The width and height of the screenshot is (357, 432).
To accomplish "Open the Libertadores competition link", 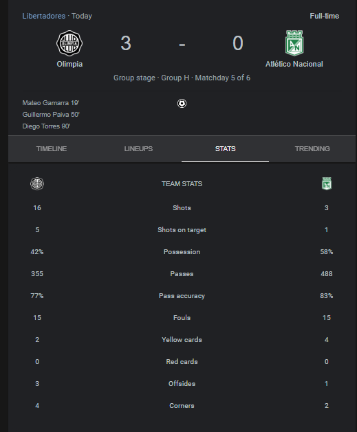I will click(44, 16).
